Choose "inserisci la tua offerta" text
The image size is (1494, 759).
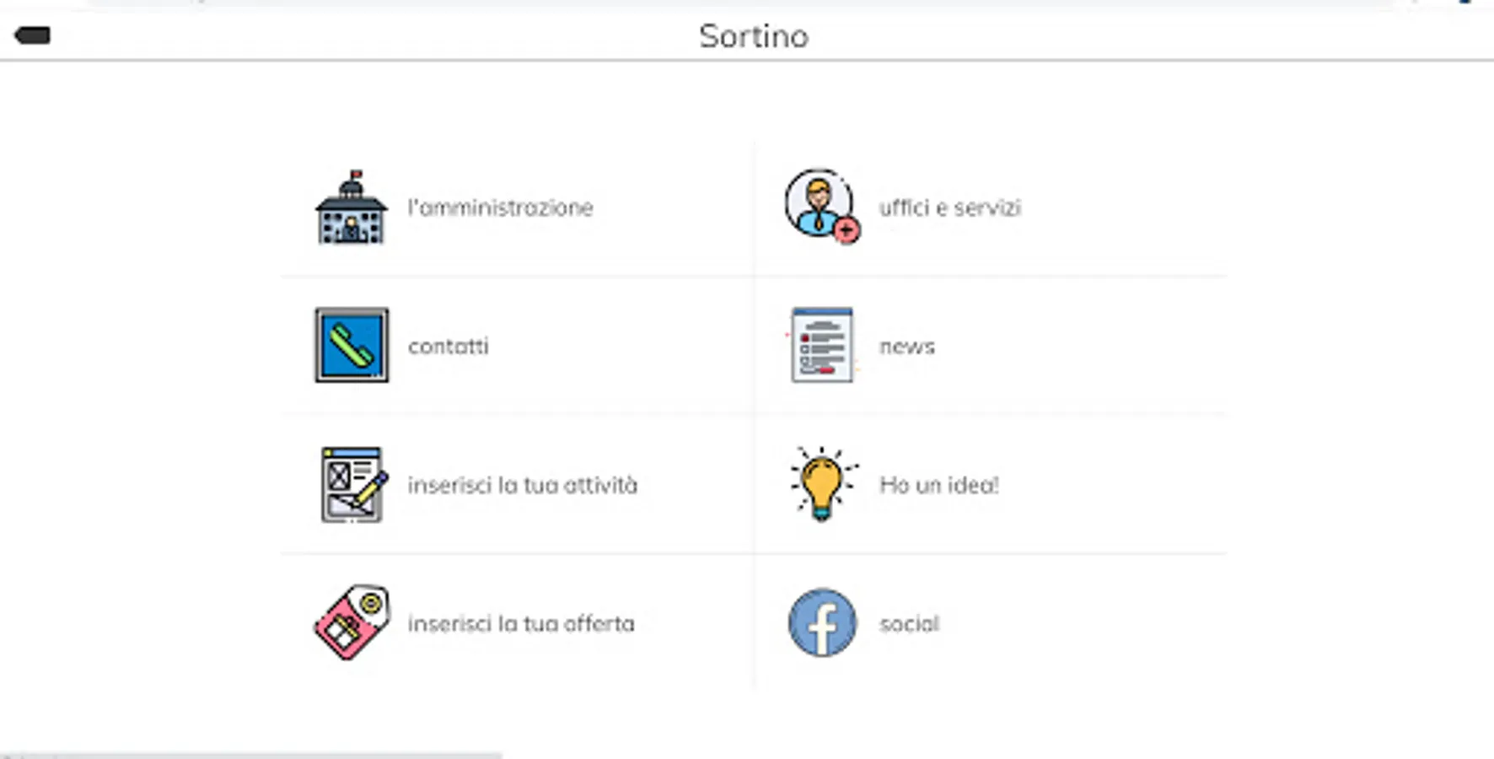(x=520, y=623)
